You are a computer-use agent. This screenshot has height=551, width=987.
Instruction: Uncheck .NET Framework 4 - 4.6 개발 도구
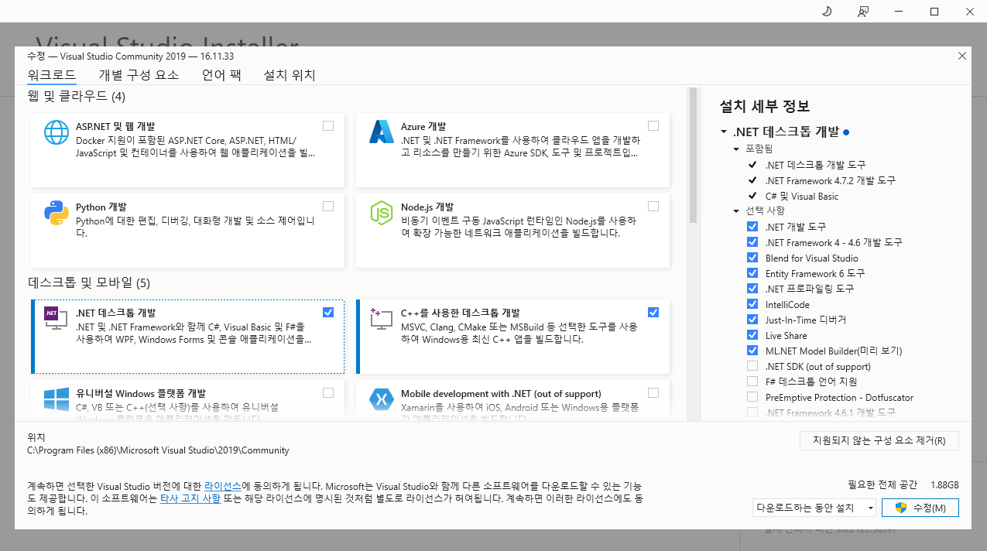[752, 242]
